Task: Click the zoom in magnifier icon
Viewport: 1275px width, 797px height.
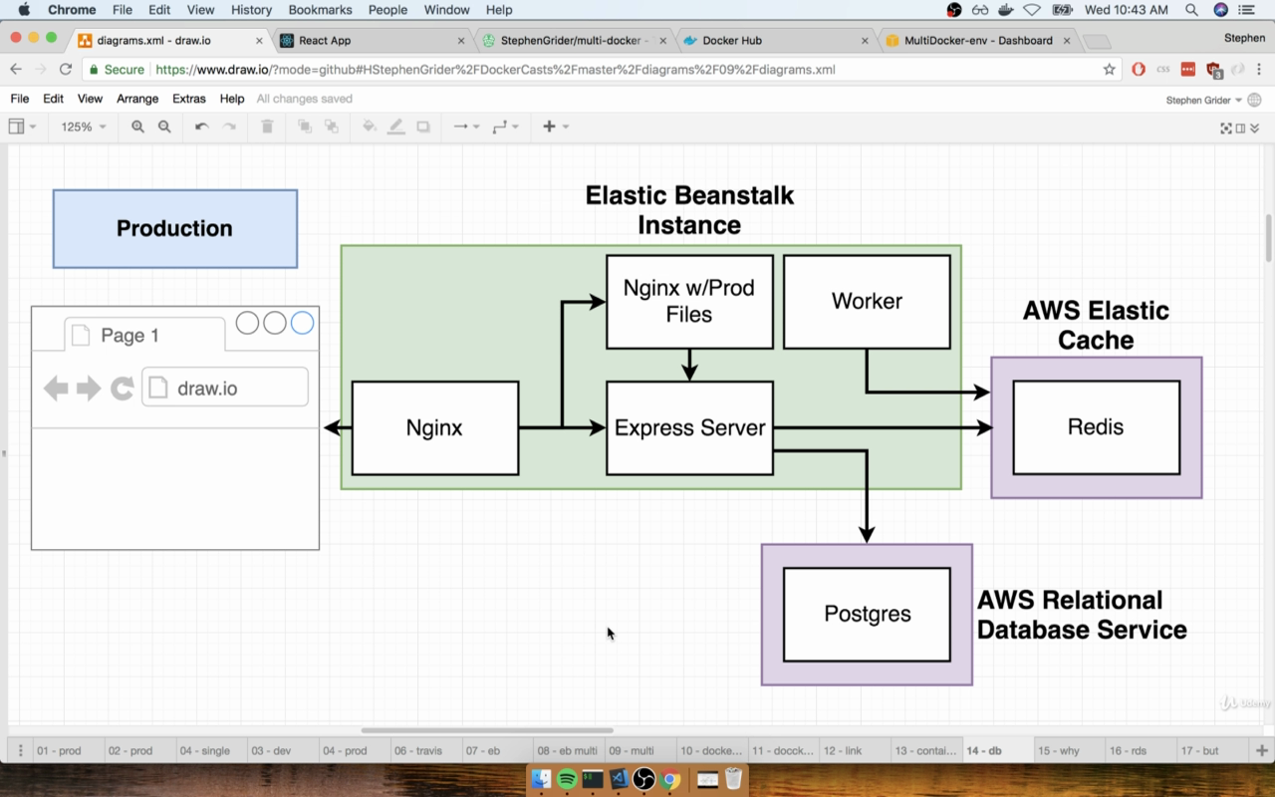Action: pos(137,127)
